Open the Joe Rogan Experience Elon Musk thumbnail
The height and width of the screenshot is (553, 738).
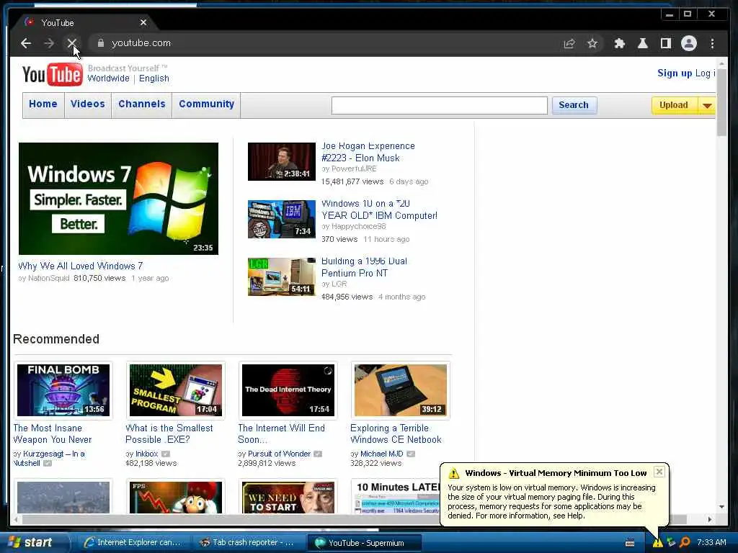pyautogui.click(x=282, y=162)
